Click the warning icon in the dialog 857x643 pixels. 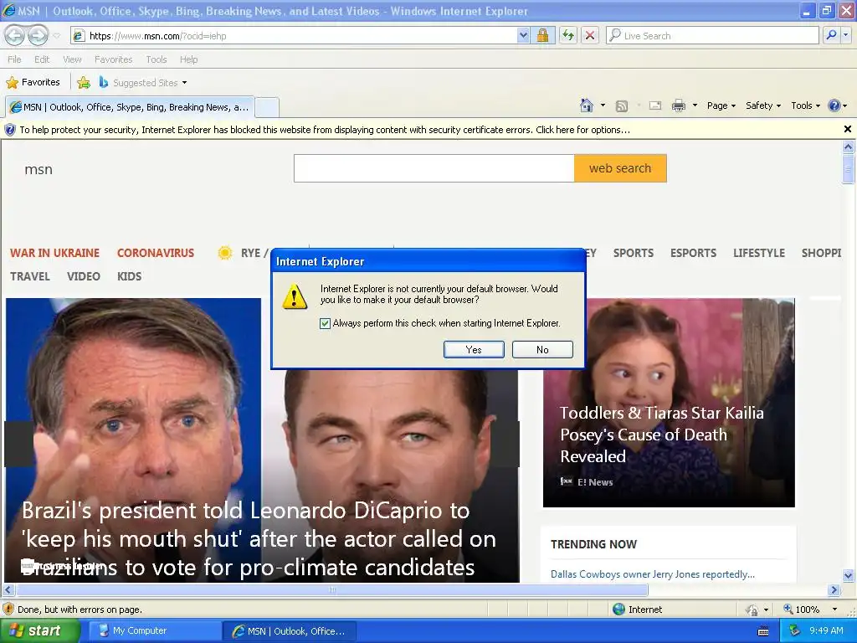(295, 296)
